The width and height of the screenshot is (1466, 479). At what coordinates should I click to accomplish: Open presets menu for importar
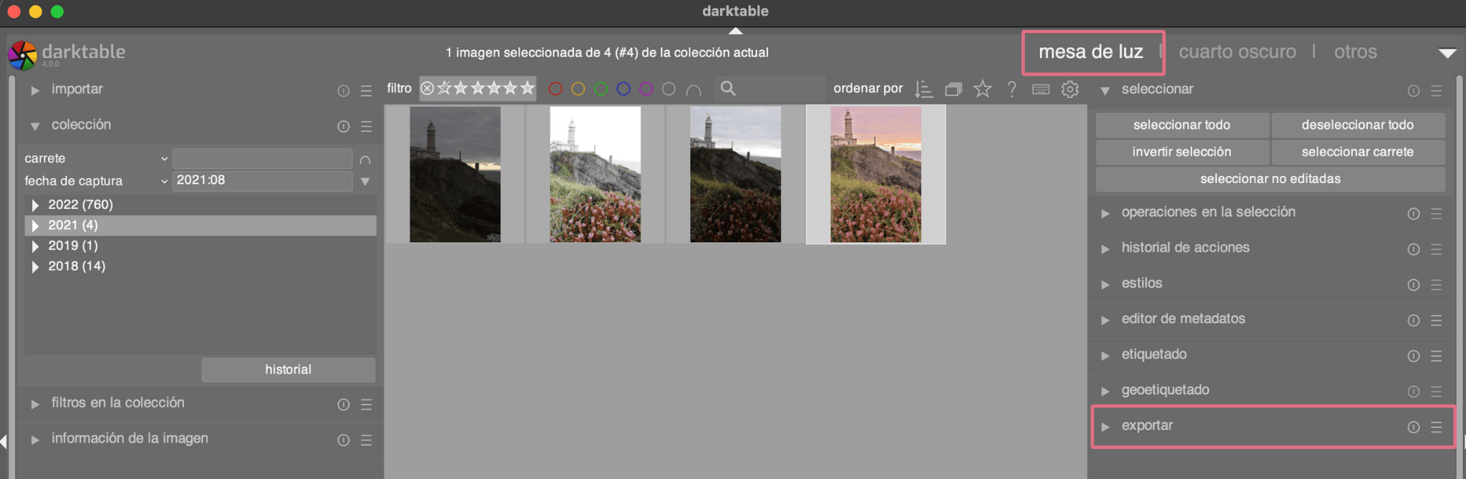pos(366,91)
